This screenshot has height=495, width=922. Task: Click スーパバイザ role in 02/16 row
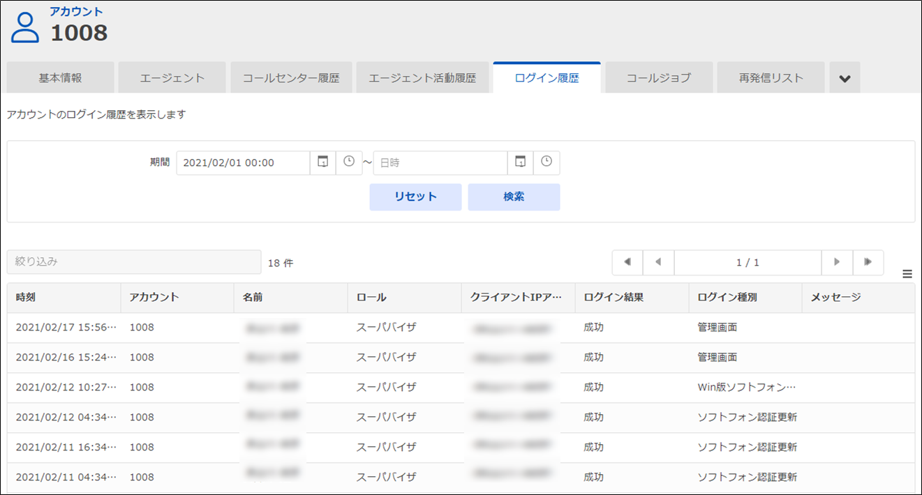pos(387,357)
